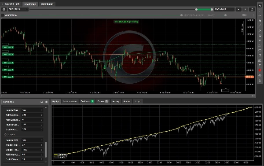Click the Equity legend entry in equity chart
This screenshot has width=264, height=166.
pos(59,157)
